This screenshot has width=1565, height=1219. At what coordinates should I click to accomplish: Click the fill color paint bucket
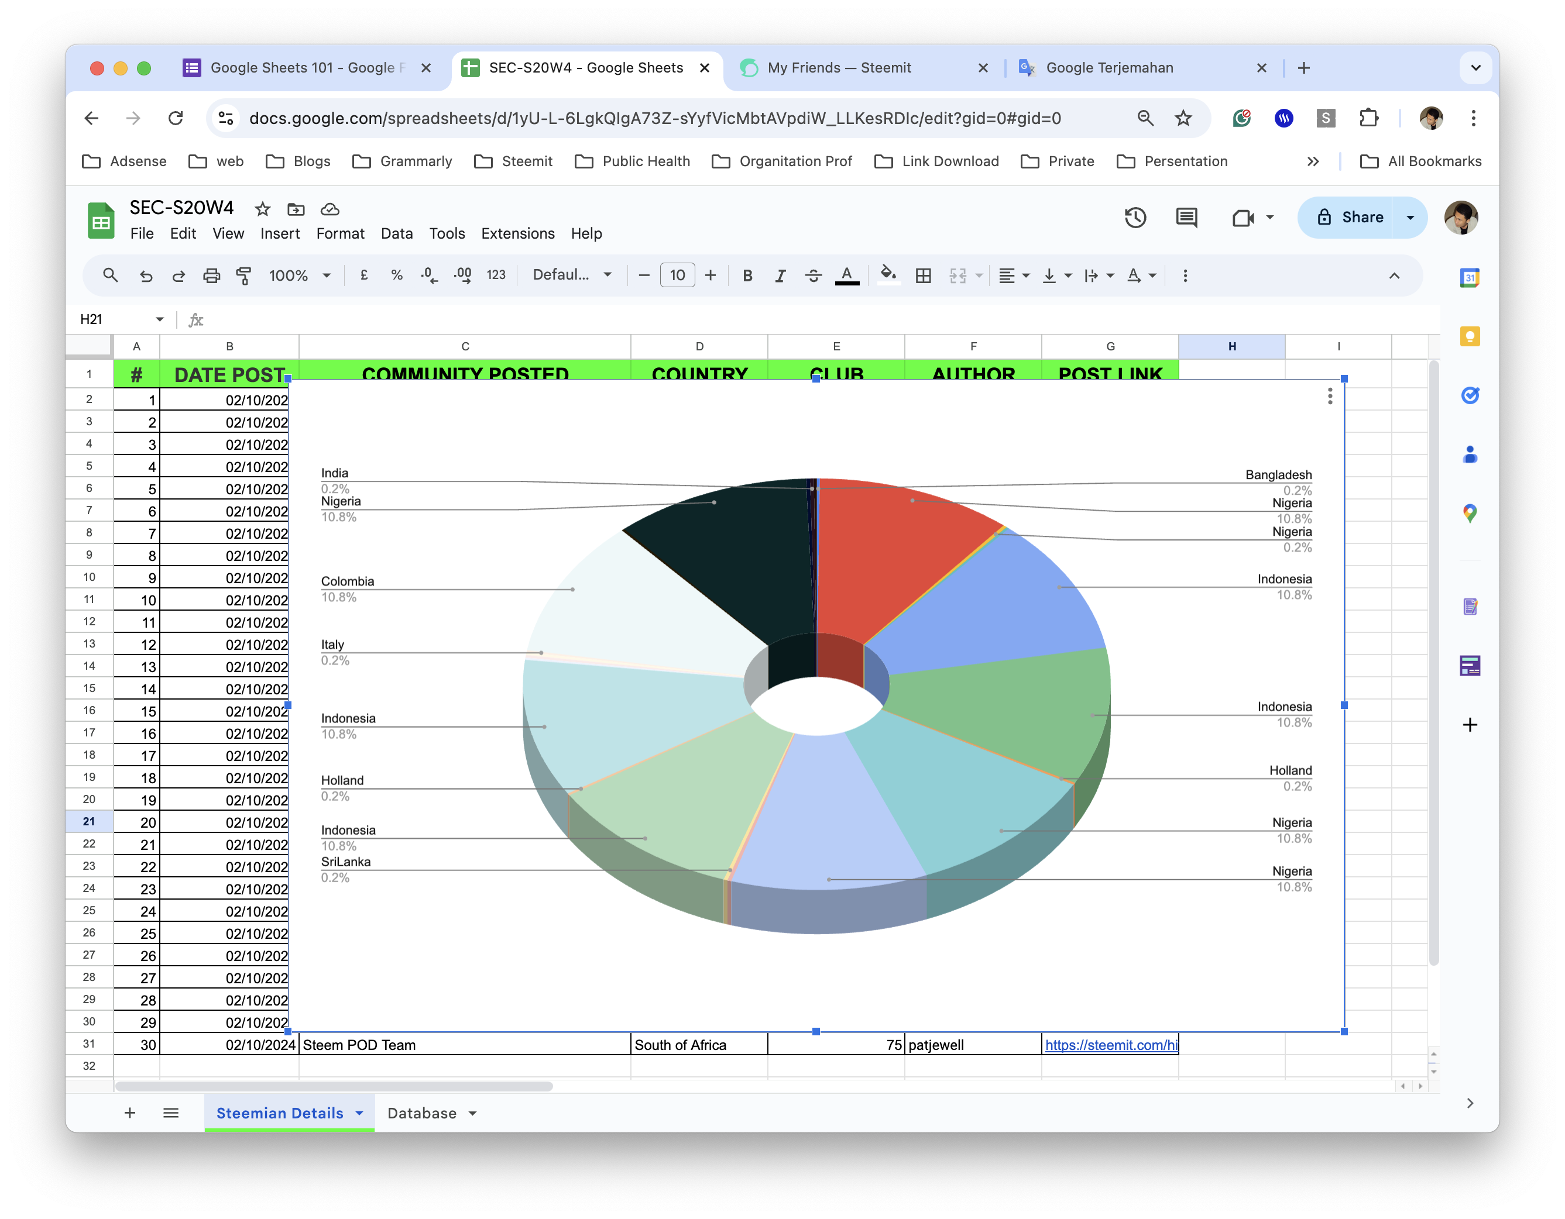888,274
